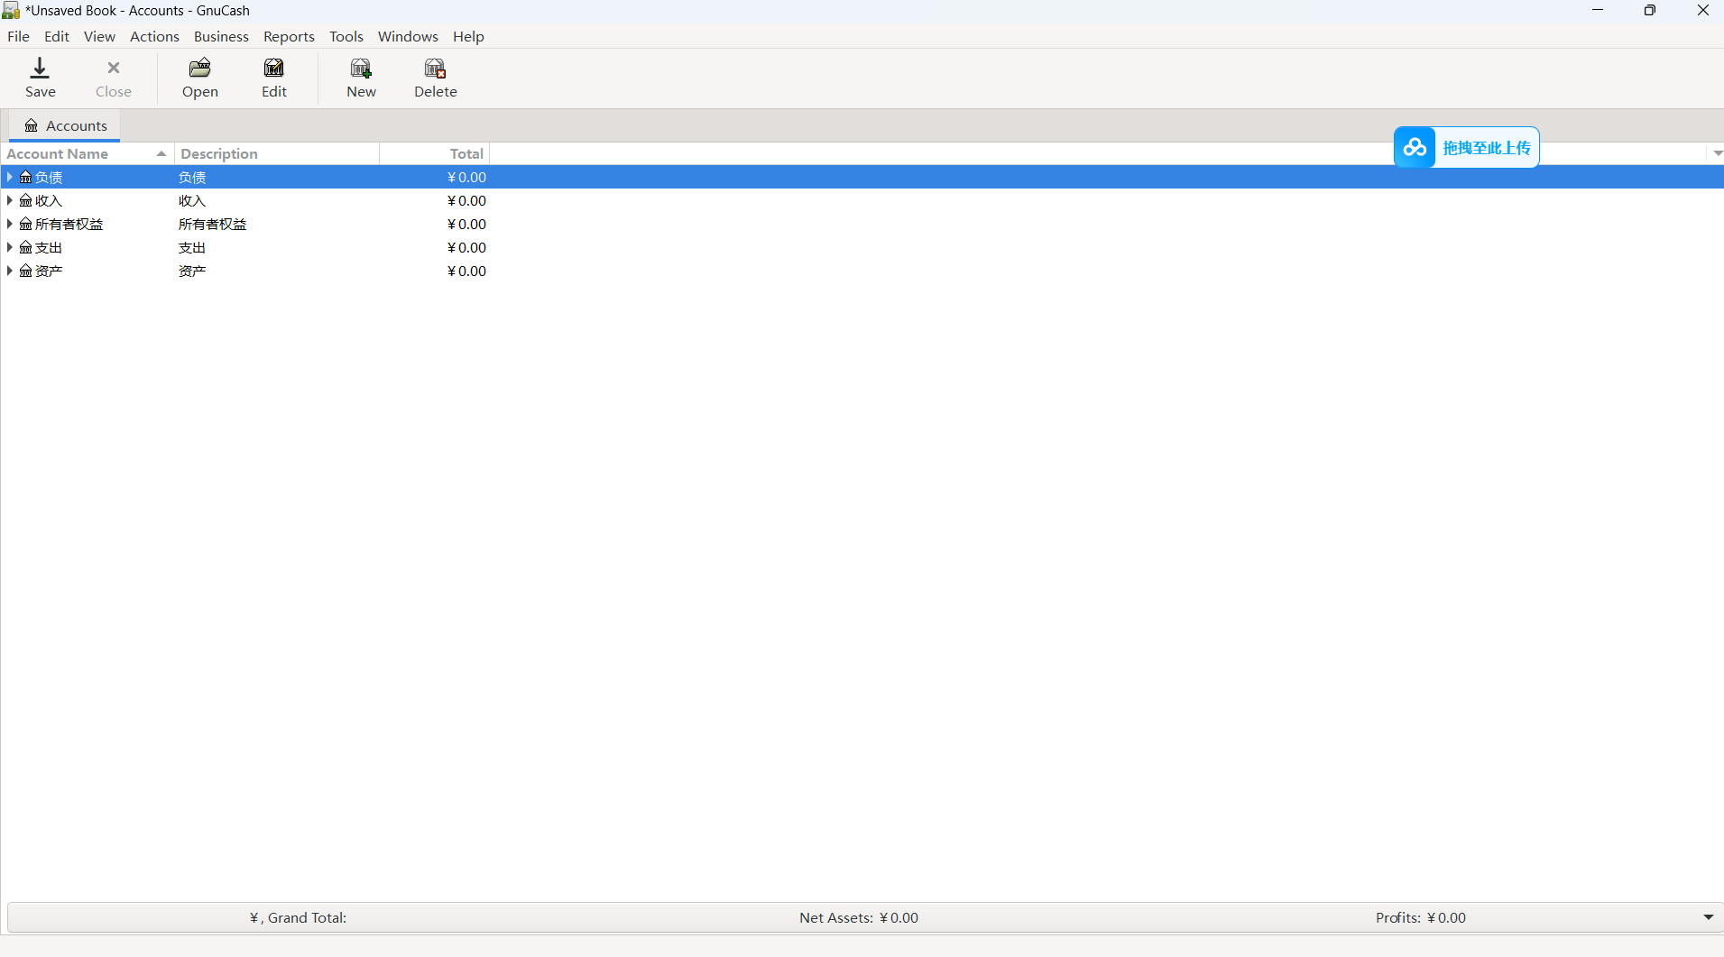The image size is (1724, 957).
Task: Expand the 支出 account tree
Action: click(10, 247)
